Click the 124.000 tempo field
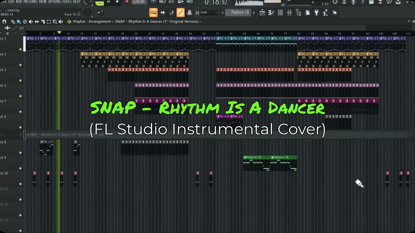 point(139,2)
